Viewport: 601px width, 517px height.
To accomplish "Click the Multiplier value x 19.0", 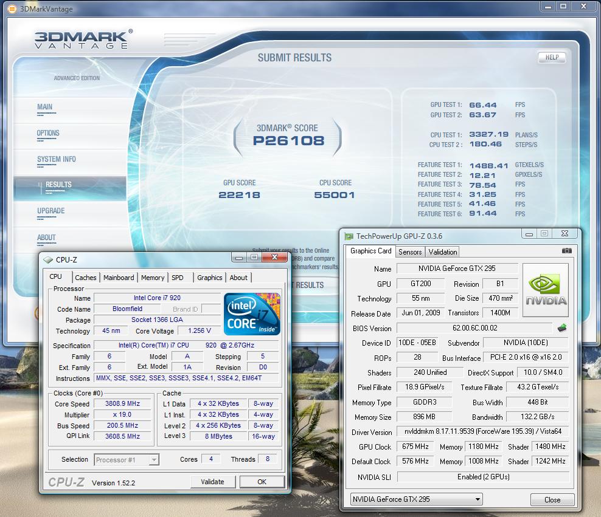I will pyautogui.click(x=123, y=414).
